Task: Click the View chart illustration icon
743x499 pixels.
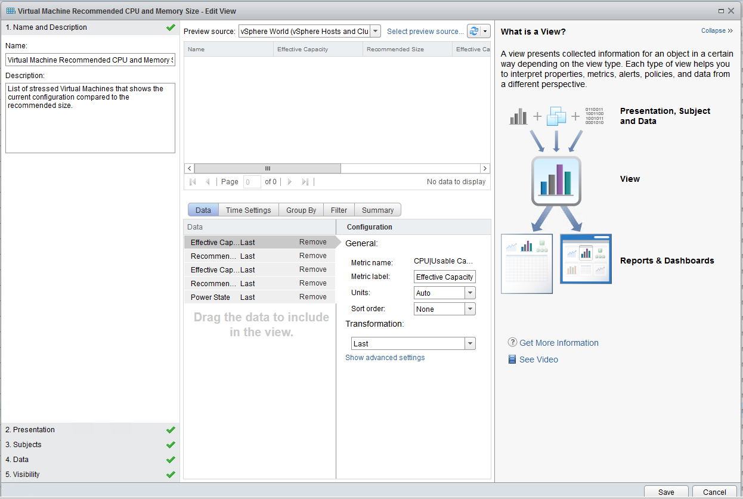Action: tap(556, 181)
